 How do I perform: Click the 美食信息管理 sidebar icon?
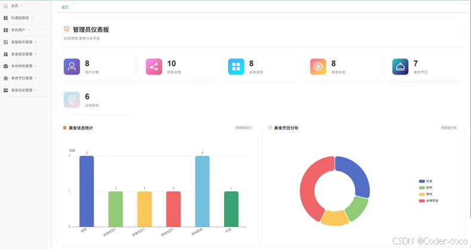tap(6, 90)
